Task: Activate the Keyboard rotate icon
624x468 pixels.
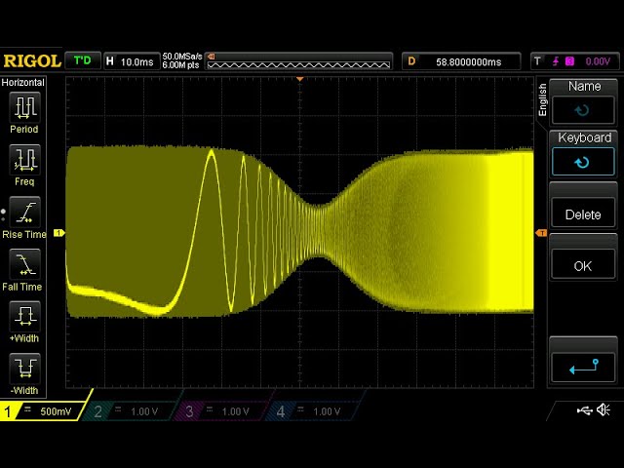Action: 583,162
